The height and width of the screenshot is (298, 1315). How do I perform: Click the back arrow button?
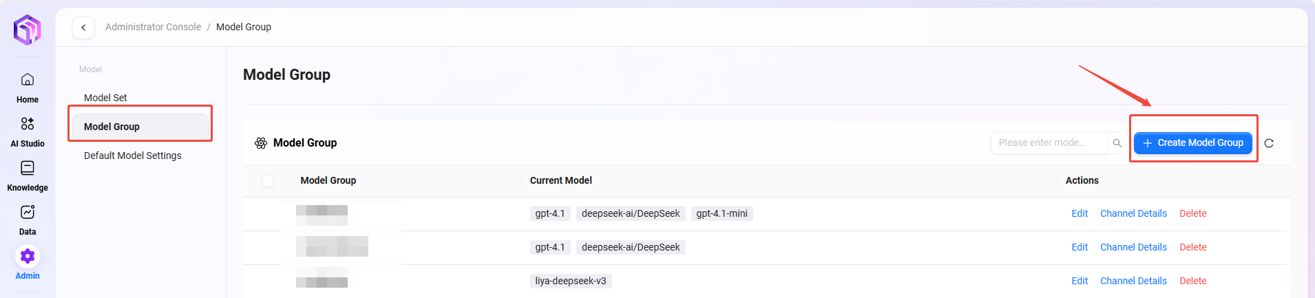(x=83, y=28)
